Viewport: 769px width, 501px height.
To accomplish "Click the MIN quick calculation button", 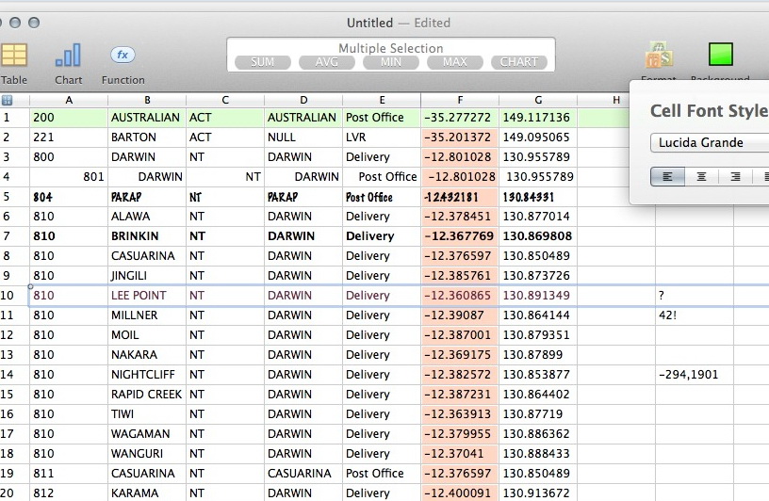I will (391, 62).
